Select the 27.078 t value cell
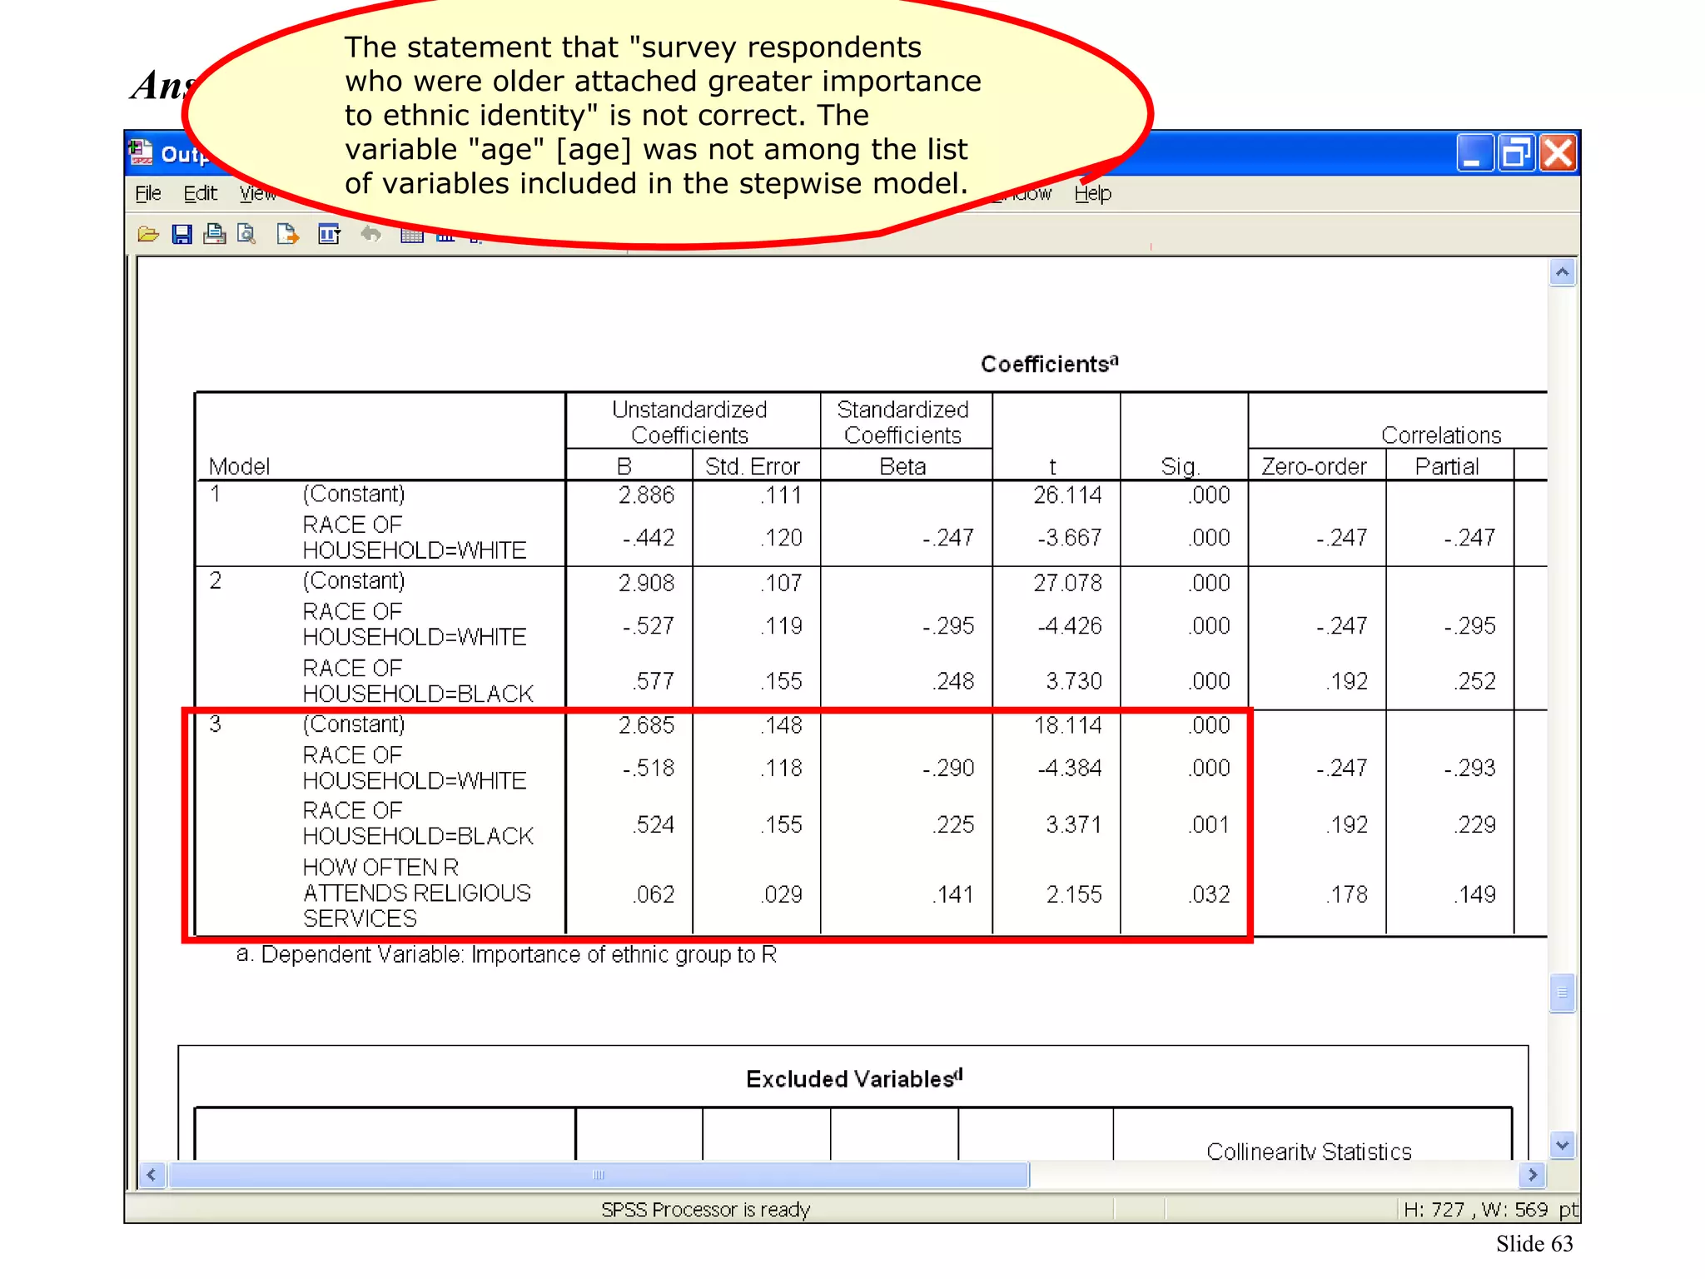 point(1067,583)
